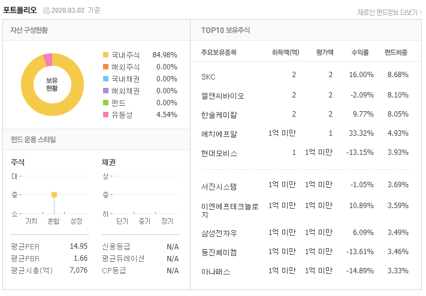Screen dimensions: 426x296
Task: Select the 엘앤씨바이오 stock name
Action: [222, 96]
